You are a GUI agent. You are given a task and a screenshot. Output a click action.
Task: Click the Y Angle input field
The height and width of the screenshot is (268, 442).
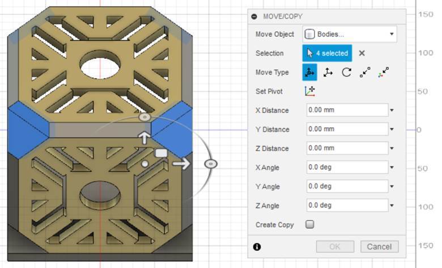[347, 186]
